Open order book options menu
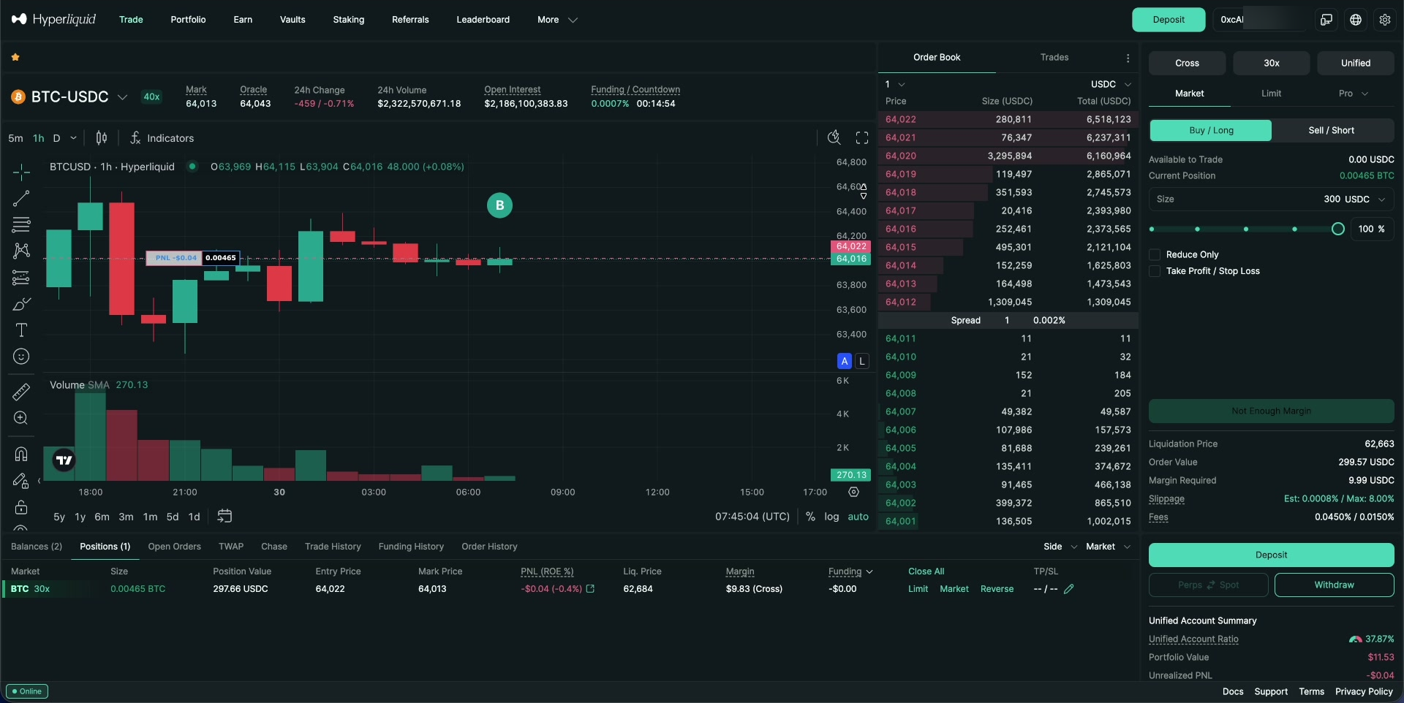The height and width of the screenshot is (703, 1404). (x=1128, y=58)
